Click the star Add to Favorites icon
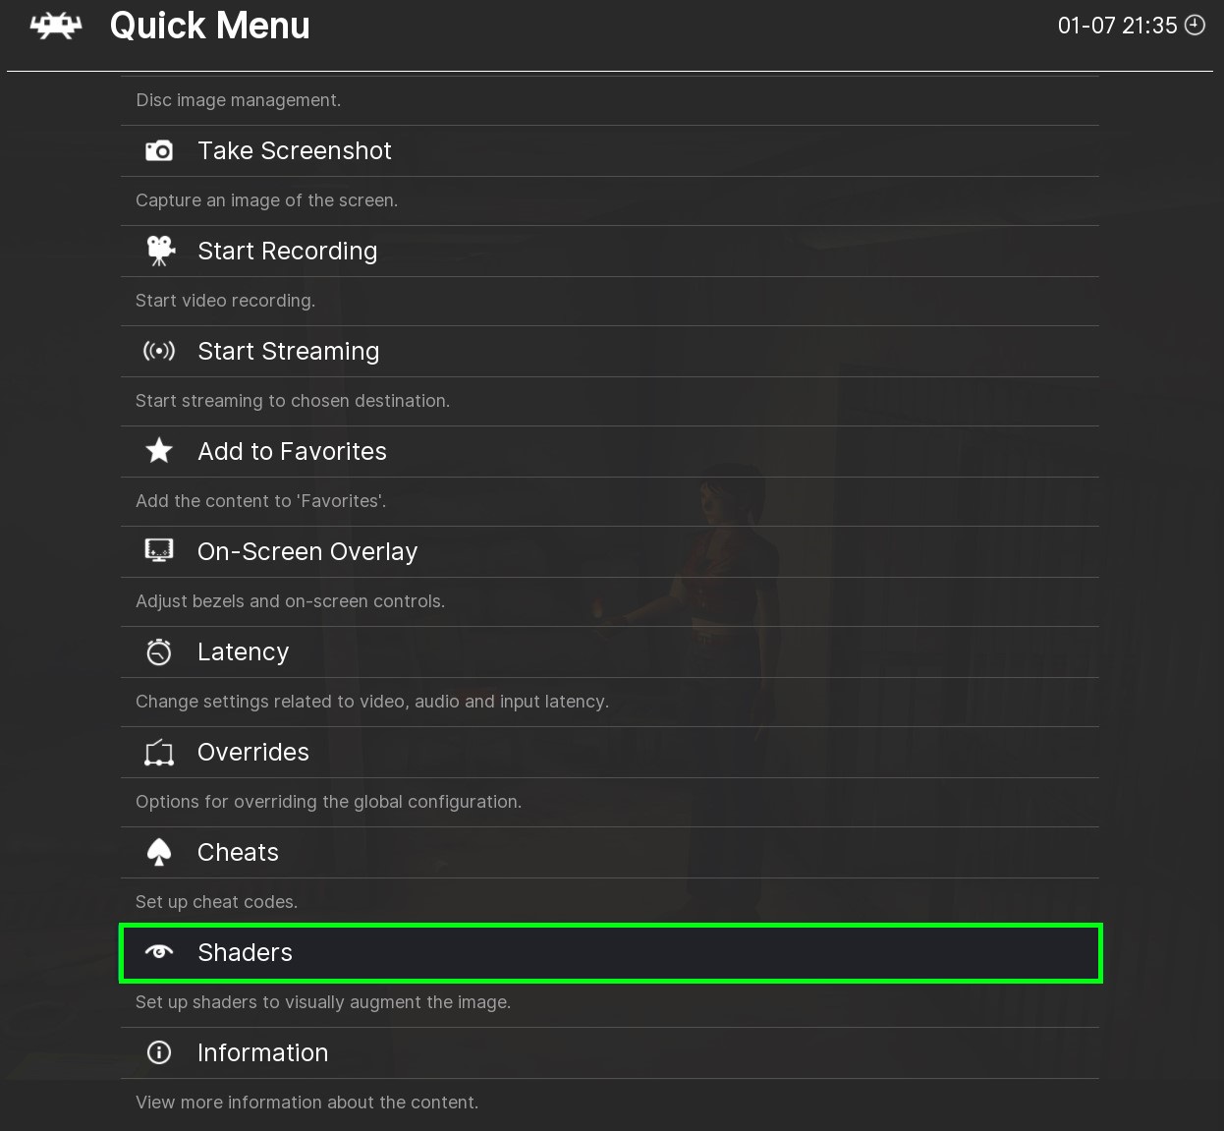The width and height of the screenshot is (1224, 1131). pos(159,451)
